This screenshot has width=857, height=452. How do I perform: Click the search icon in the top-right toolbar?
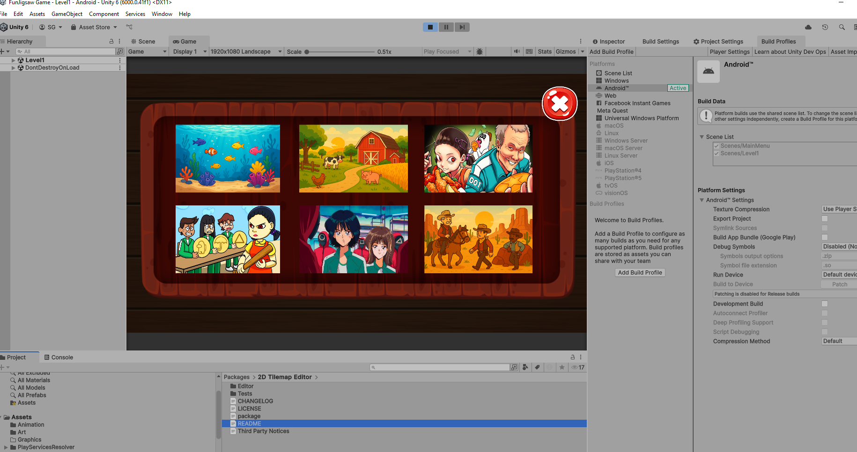[842, 27]
